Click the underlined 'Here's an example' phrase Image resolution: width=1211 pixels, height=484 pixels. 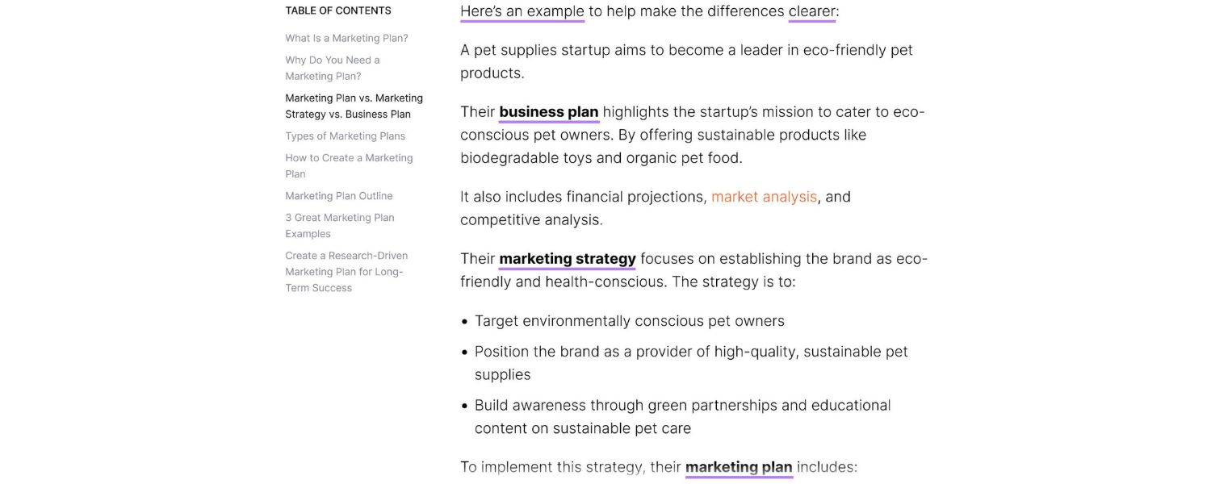[x=522, y=11]
